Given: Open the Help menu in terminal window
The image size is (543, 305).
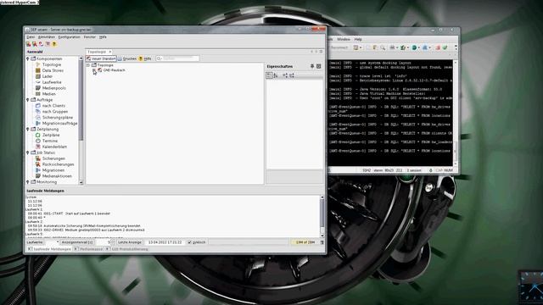Looking at the screenshot, I should click(358, 40).
